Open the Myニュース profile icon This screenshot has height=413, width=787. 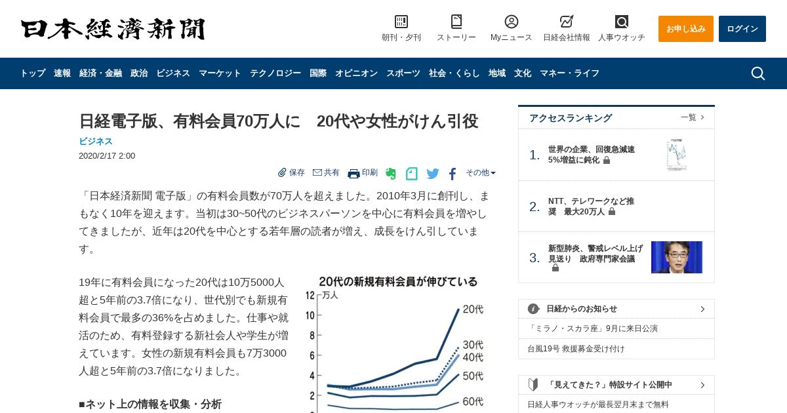[512, 22]
